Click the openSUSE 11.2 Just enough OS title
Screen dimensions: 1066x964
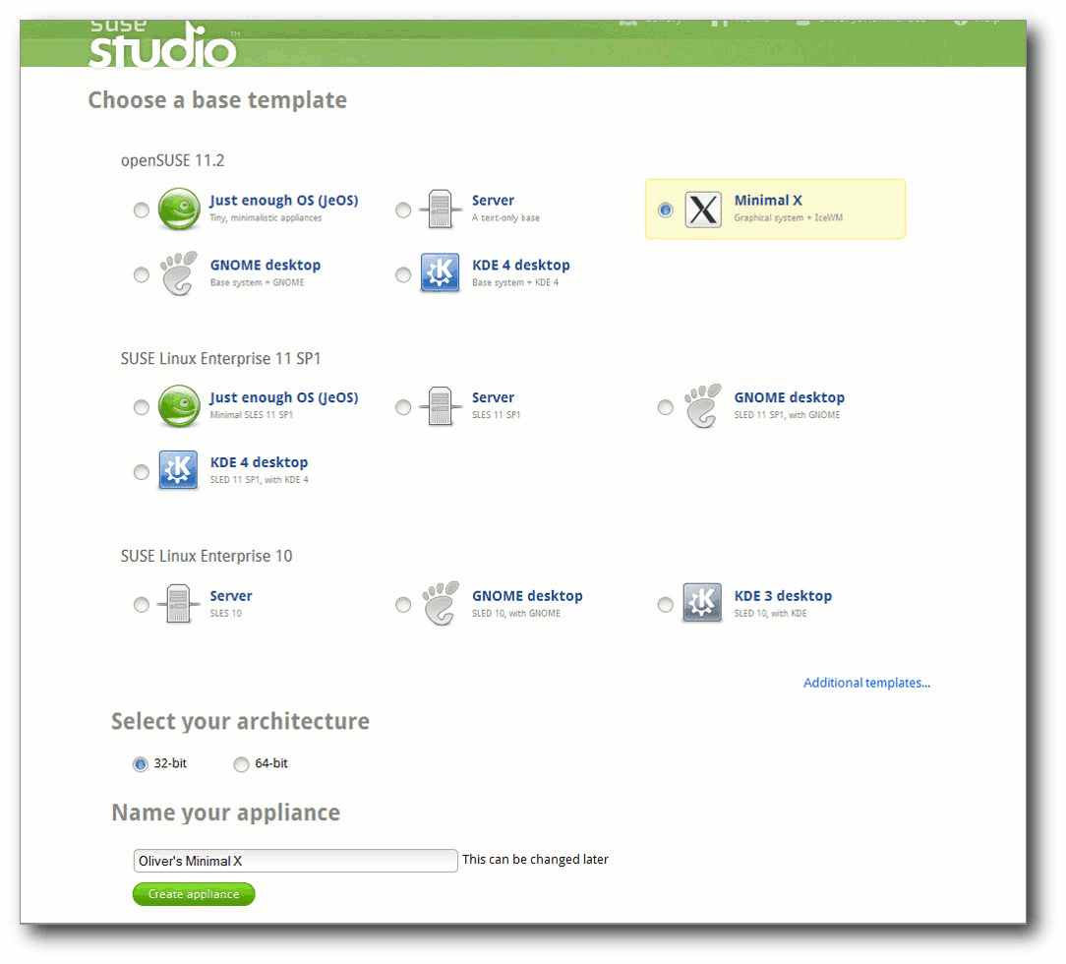(x=284, y=201)
